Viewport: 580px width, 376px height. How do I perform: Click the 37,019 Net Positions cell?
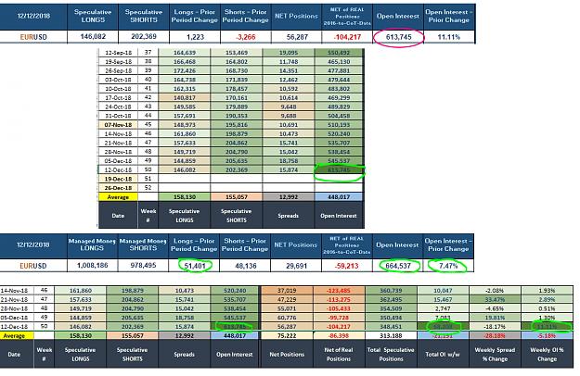pyautogui.click(x=287, y=291)
